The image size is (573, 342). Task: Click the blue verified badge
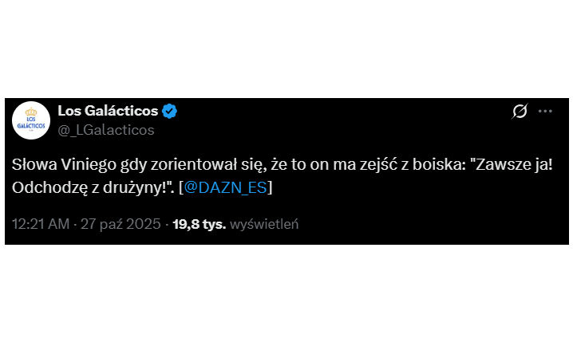coord(169,111)
